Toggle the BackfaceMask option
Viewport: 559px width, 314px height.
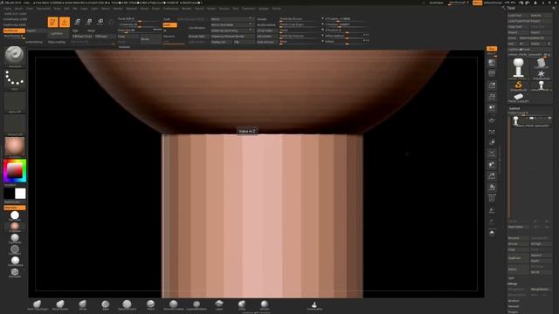click(x=266, y=25)
